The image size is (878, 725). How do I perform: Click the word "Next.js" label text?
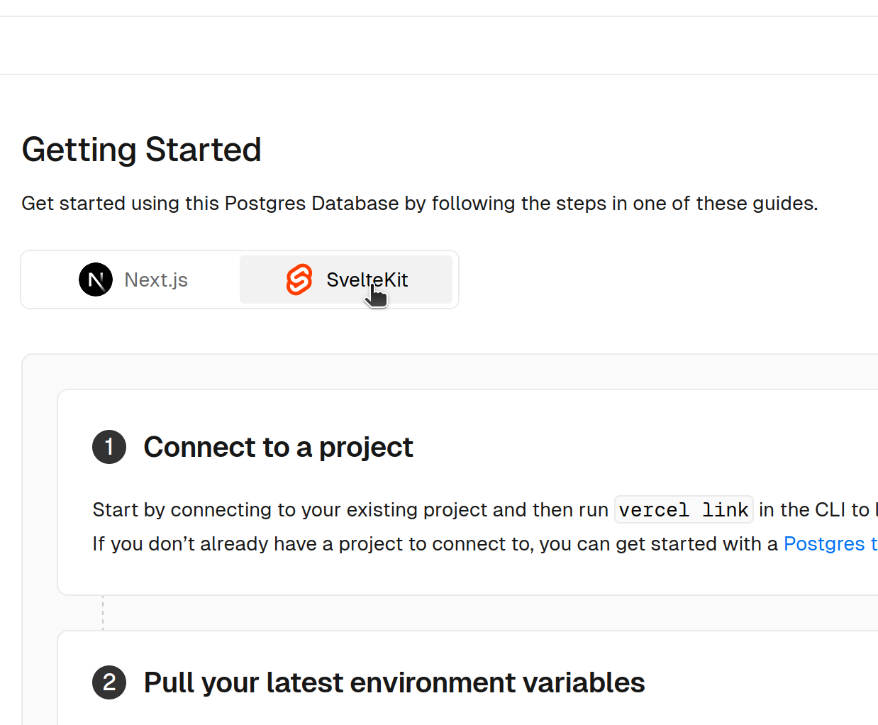(156, 280)
